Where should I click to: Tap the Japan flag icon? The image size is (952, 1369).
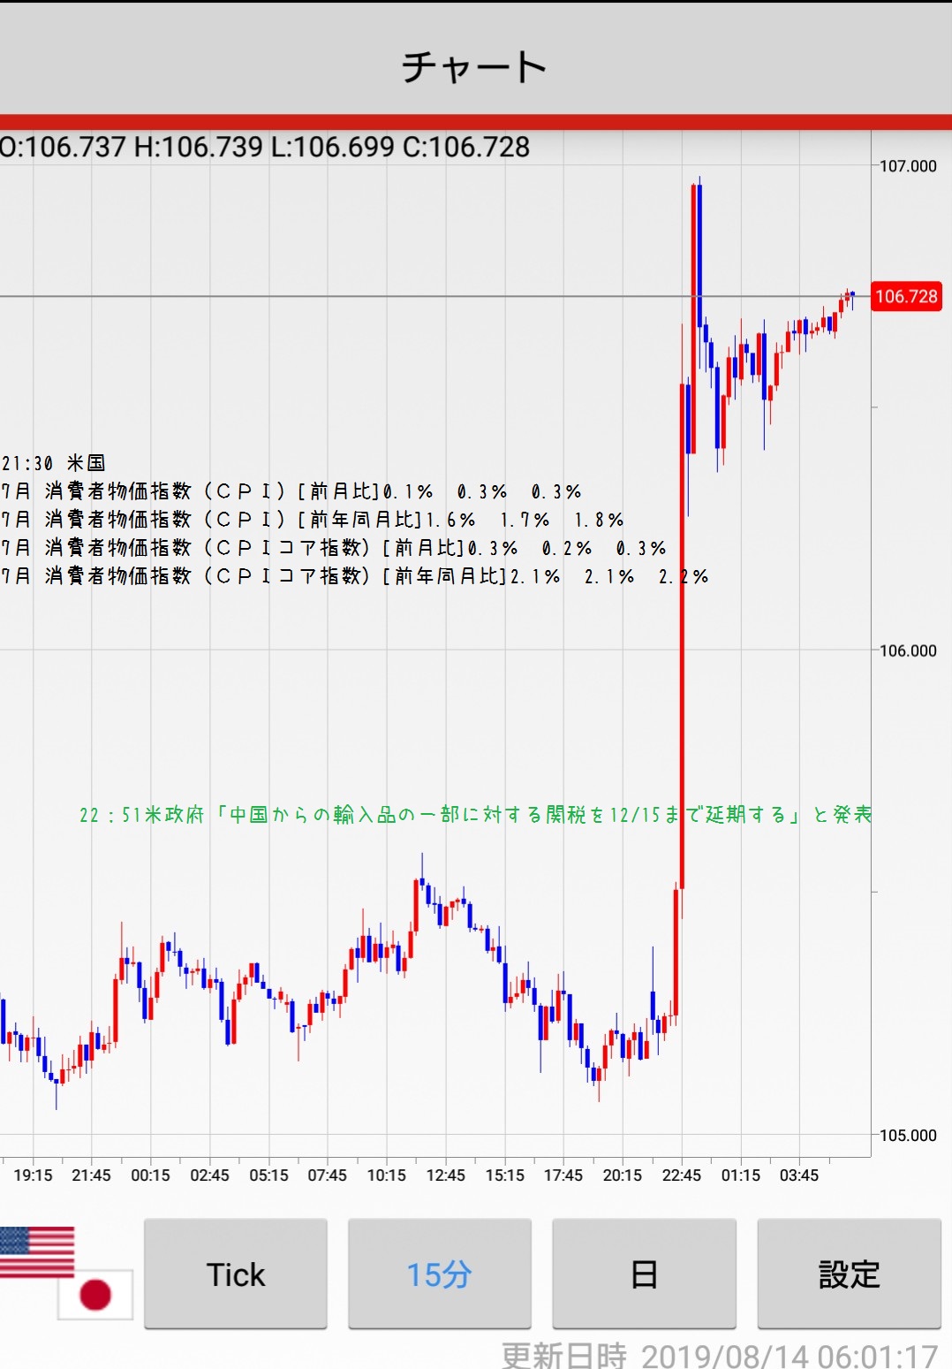click(x=95, y=1295)
